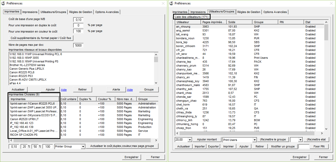Click Importer button
This screenshot has width=336, height=162.
[x=200, y=146]
